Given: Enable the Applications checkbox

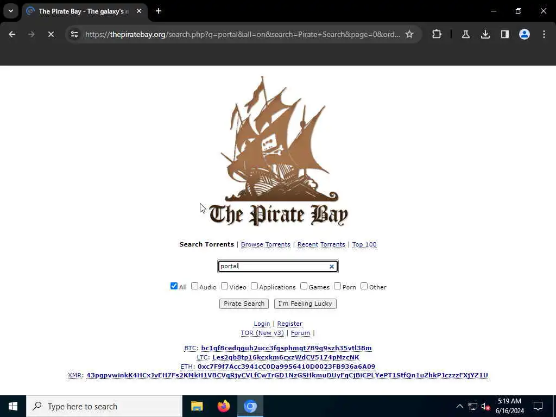Looking at the screenshot, I should coord(254,286).
